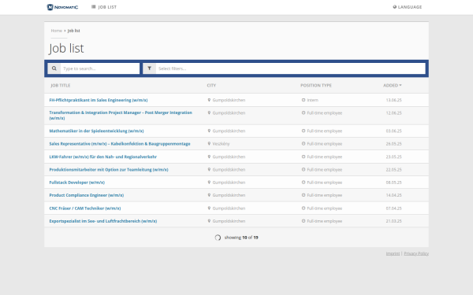Open Sales Representative Kabelkonfektion job

[x=120, y=144]
